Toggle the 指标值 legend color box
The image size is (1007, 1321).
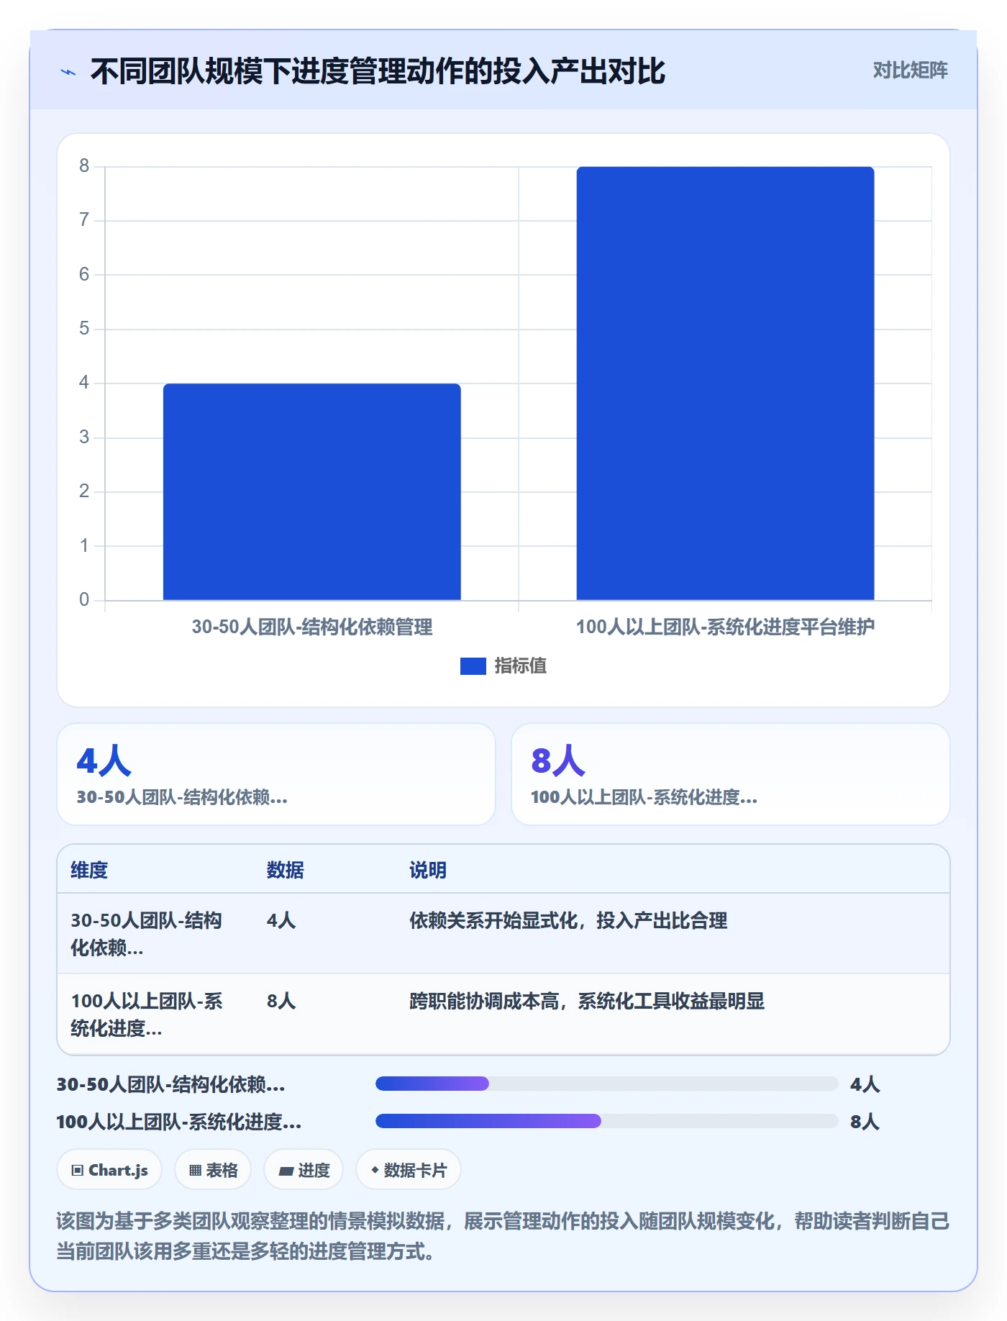tap(473, 666)
